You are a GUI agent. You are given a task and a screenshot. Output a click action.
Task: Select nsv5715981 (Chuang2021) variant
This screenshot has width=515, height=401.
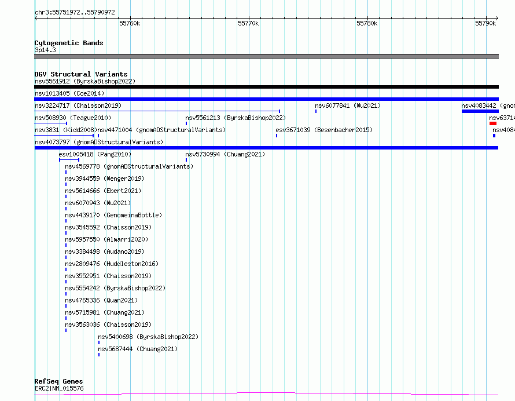105,312
